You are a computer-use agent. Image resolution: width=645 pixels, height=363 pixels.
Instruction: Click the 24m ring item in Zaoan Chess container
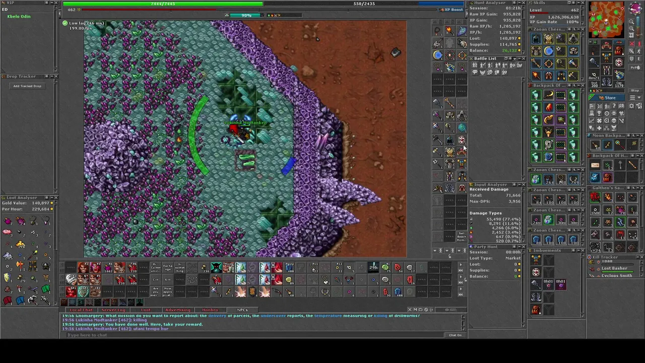(536, 220)
